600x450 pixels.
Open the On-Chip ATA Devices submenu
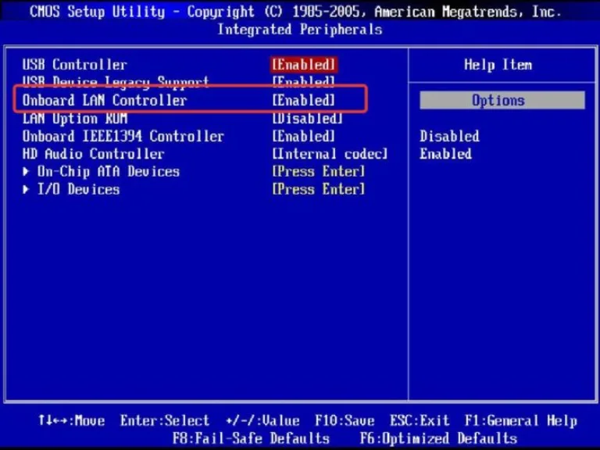point(109,171)
